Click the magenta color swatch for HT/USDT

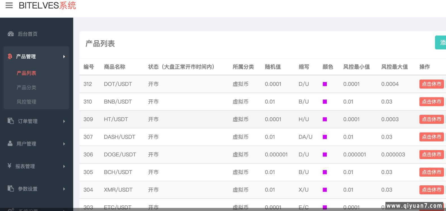click(x=325, y=119)
